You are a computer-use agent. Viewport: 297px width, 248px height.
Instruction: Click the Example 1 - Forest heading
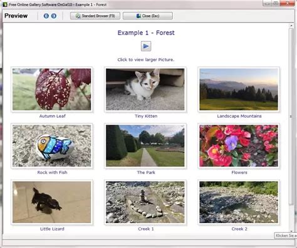146,33
